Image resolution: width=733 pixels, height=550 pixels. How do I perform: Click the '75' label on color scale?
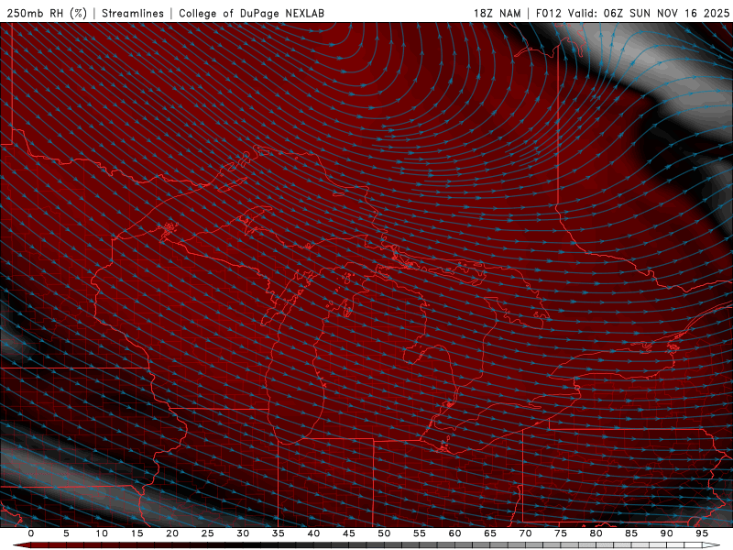coord(561,533)
